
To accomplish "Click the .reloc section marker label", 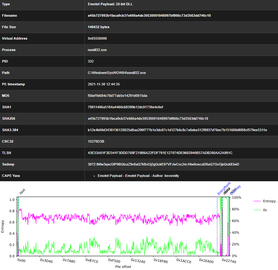I will [x=231, y=192].
